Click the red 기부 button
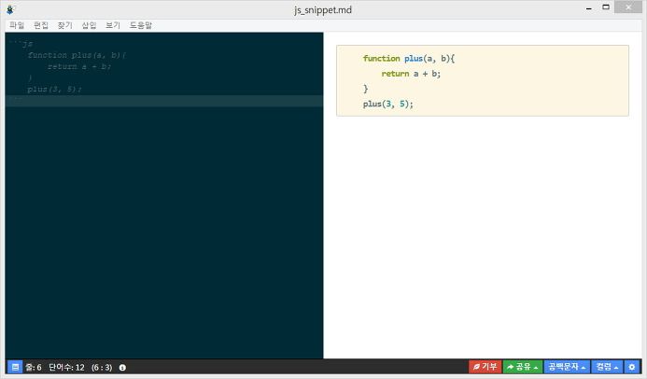 (485, 367)
